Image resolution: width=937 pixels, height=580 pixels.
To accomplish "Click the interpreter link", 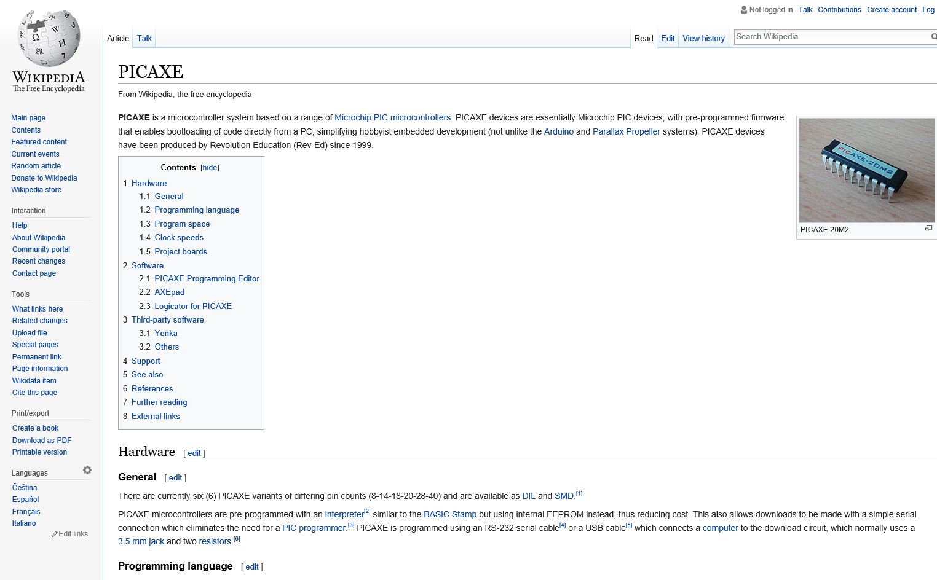I will click(344, 514).
